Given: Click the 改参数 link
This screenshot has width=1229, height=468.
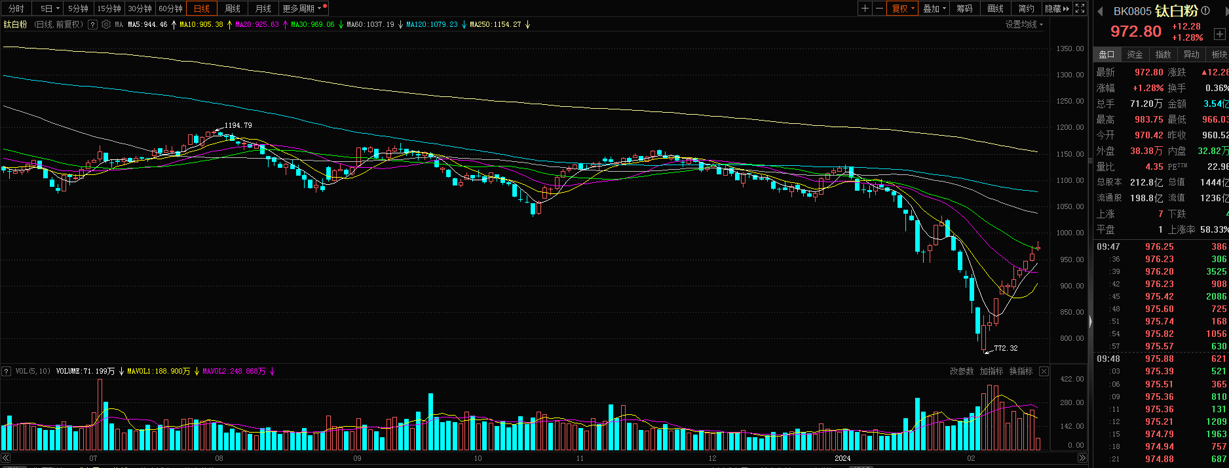Looking at the screenshot, I should [962, 372].
